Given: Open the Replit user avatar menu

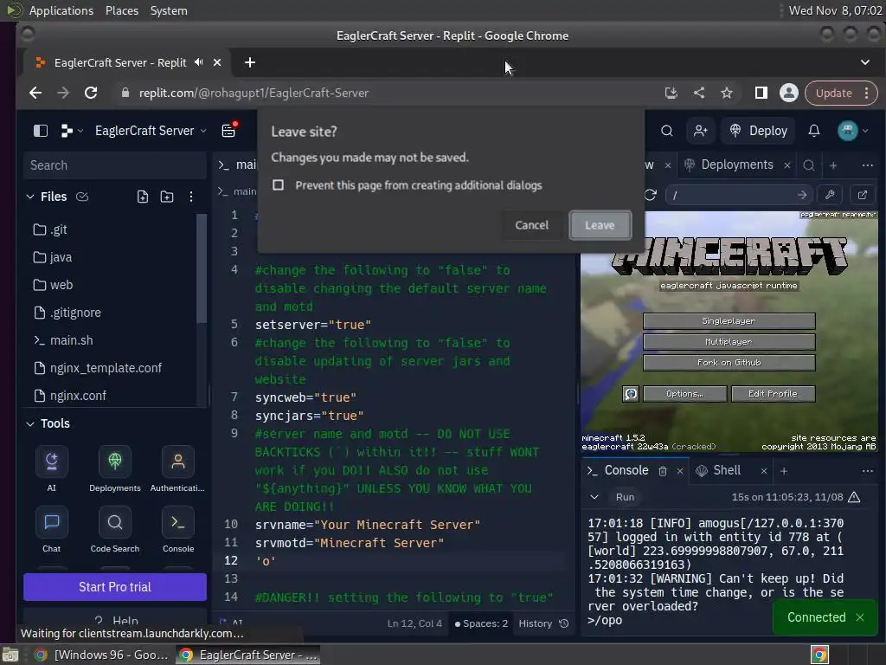Looking at the screenshot, I should click(852, 131).
